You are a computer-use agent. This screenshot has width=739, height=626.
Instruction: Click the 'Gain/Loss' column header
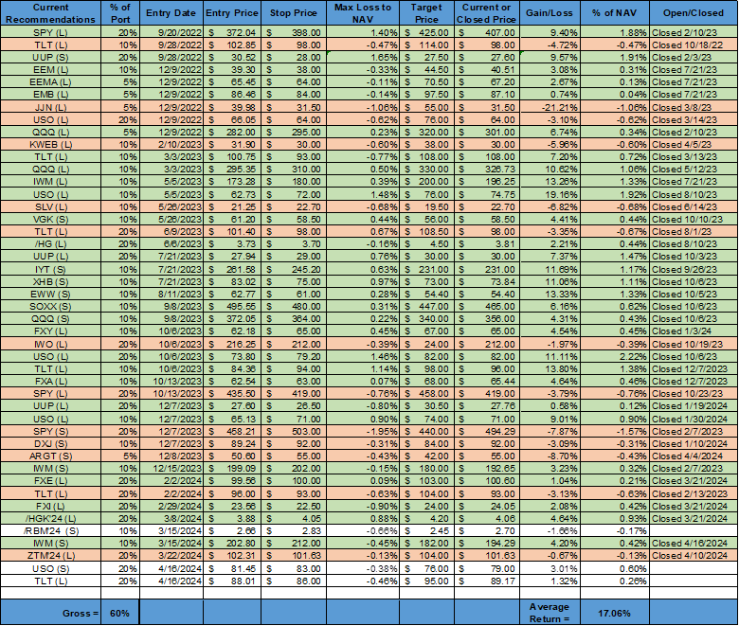pyautogui.click(x=550, y=13)
